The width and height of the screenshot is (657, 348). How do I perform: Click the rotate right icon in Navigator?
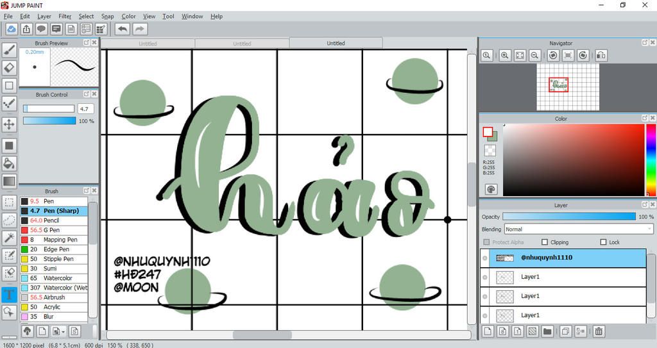(x=583, y=55)
